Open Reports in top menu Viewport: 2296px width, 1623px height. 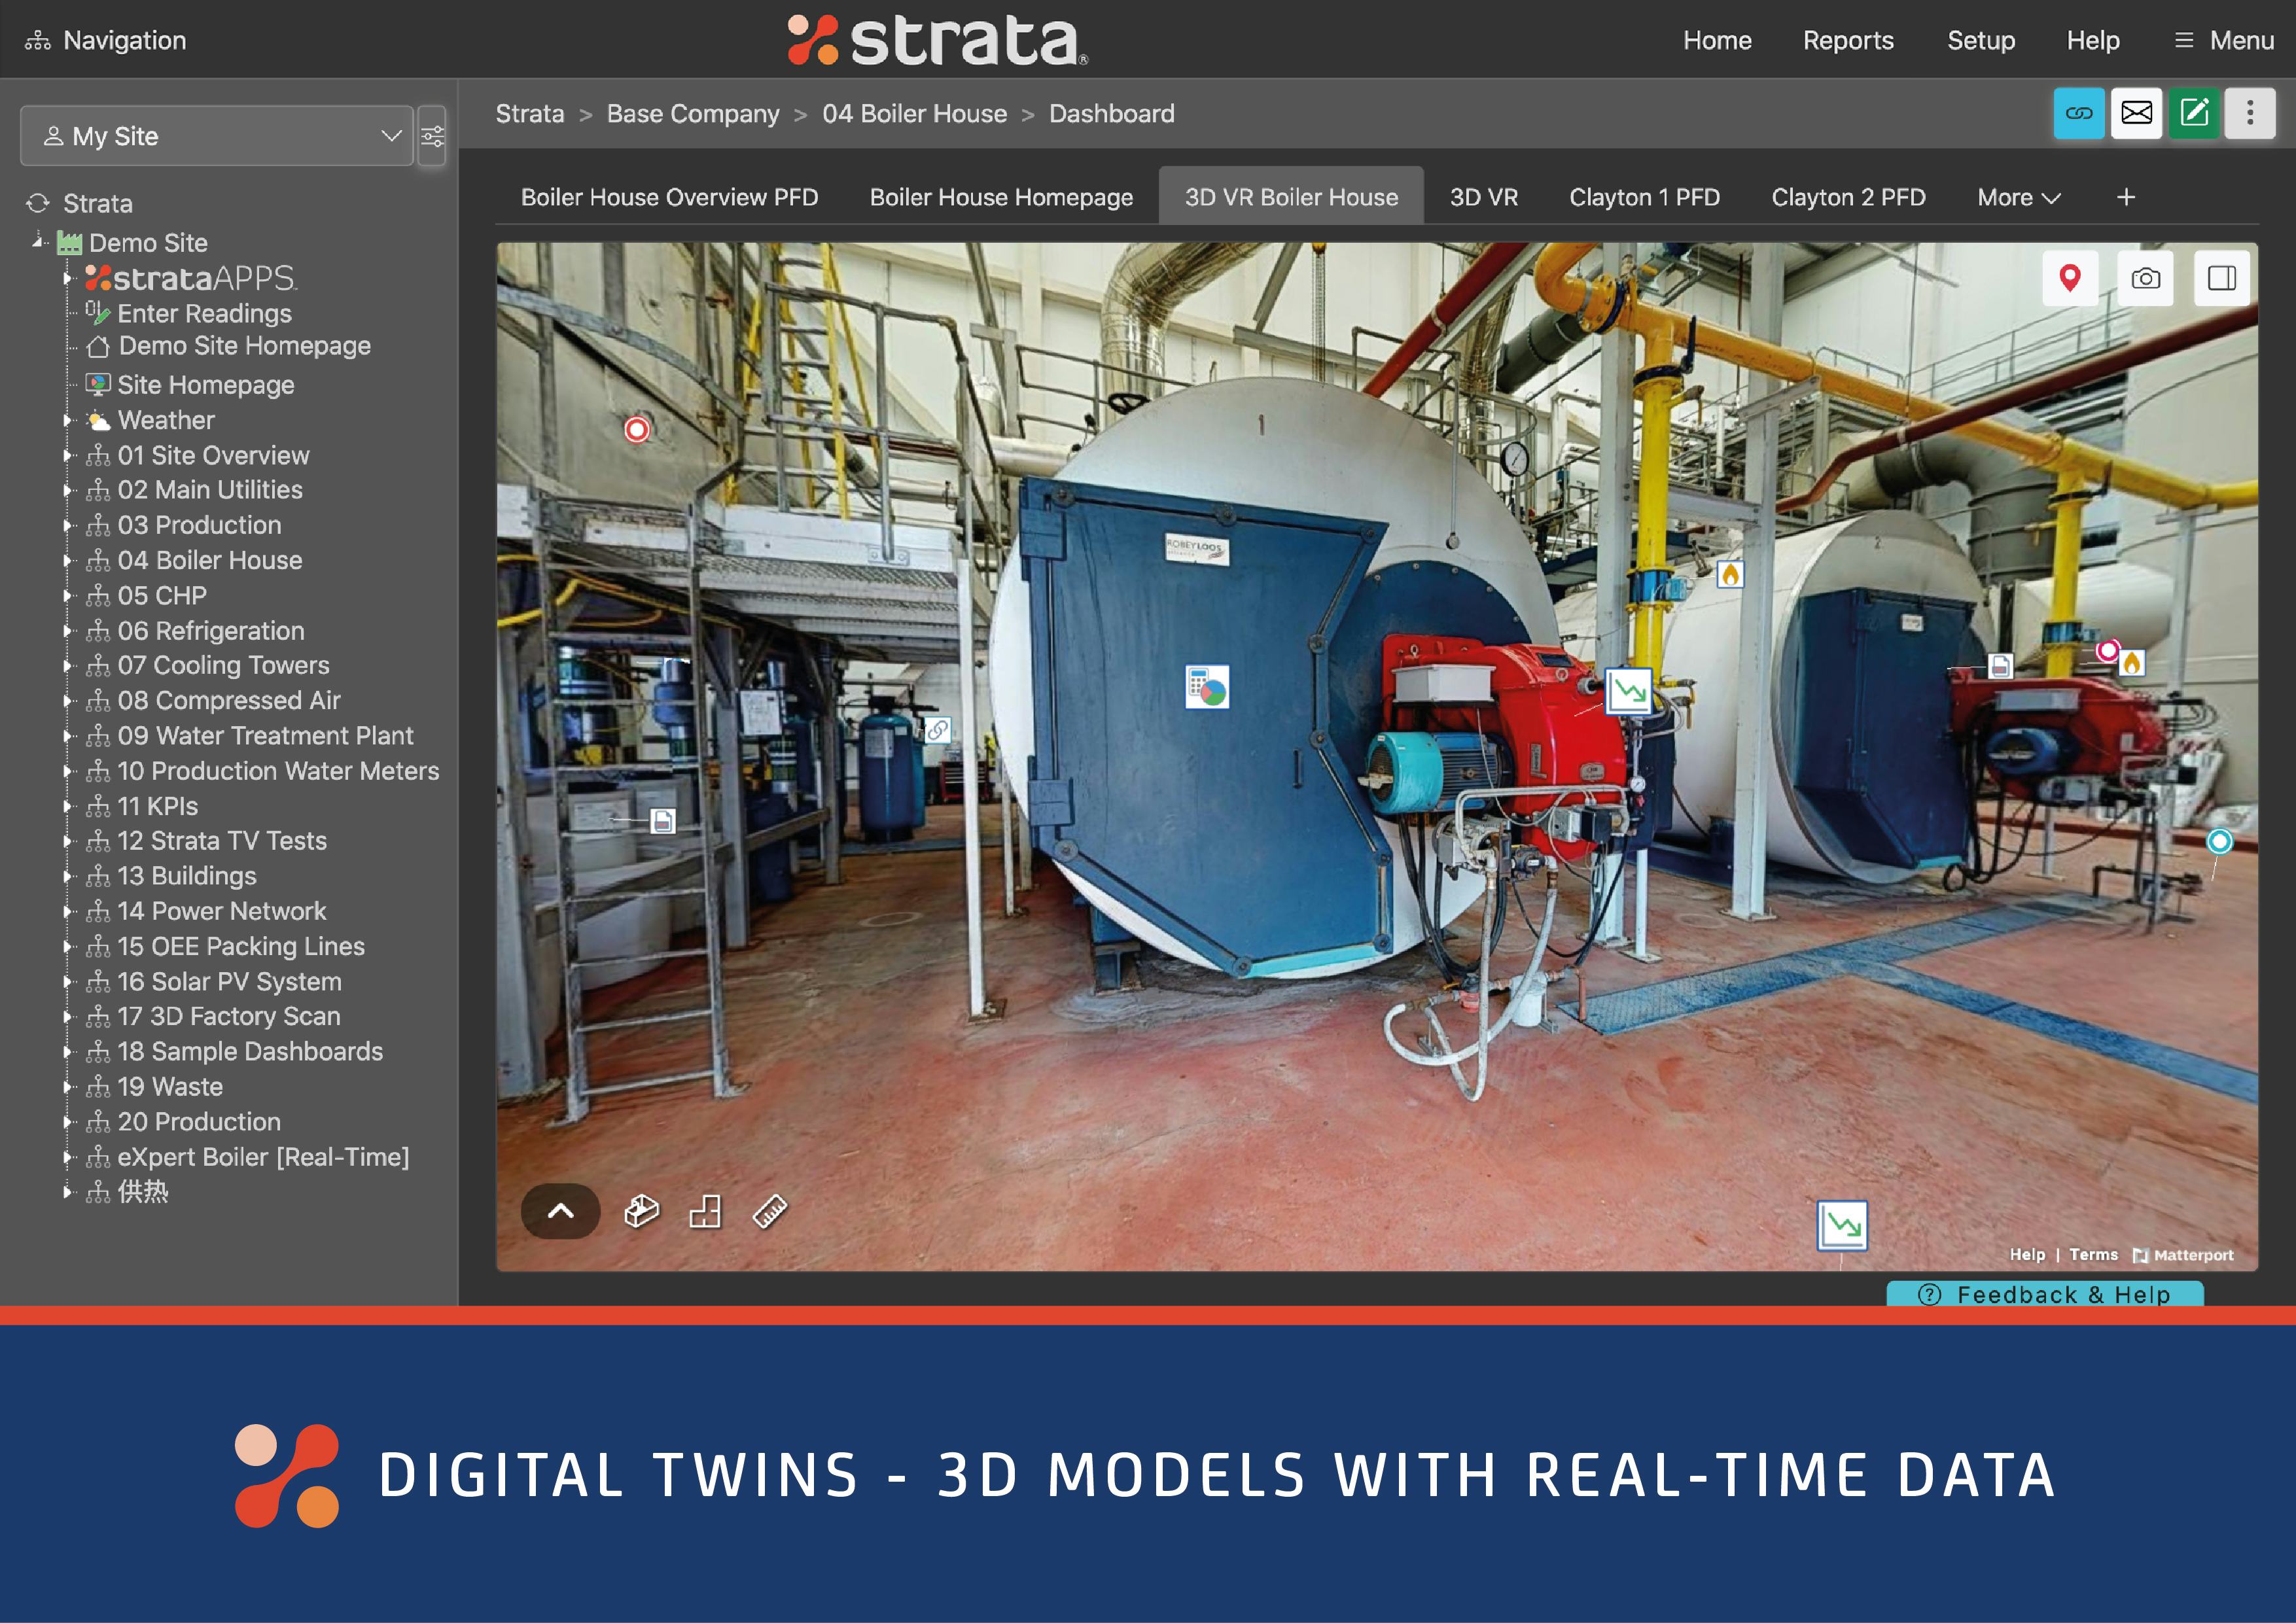(x=1848, y=40)
